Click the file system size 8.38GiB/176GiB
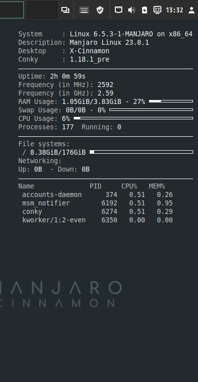The image size is (198, 382). coord(58,153)
